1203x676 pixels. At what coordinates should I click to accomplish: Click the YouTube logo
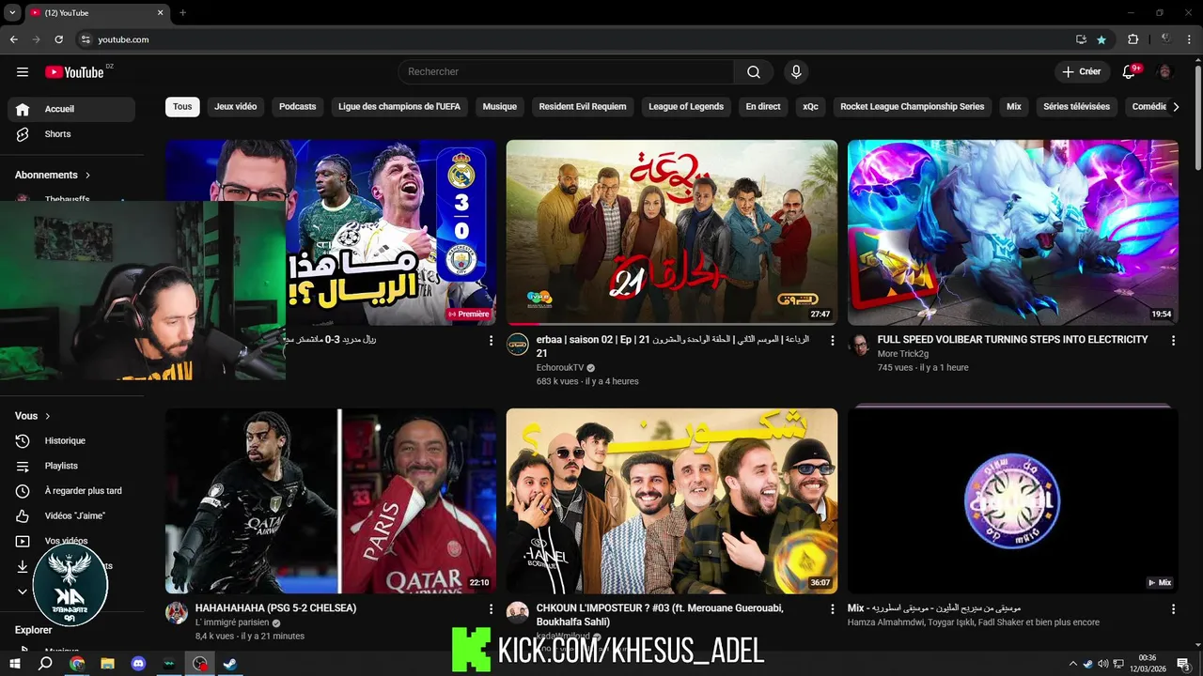[x=74, y=72]
